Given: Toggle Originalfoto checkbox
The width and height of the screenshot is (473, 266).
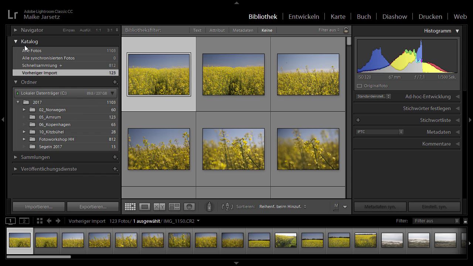Looking at the screenshot, I should pyautogui.click(x=359, y=86).
